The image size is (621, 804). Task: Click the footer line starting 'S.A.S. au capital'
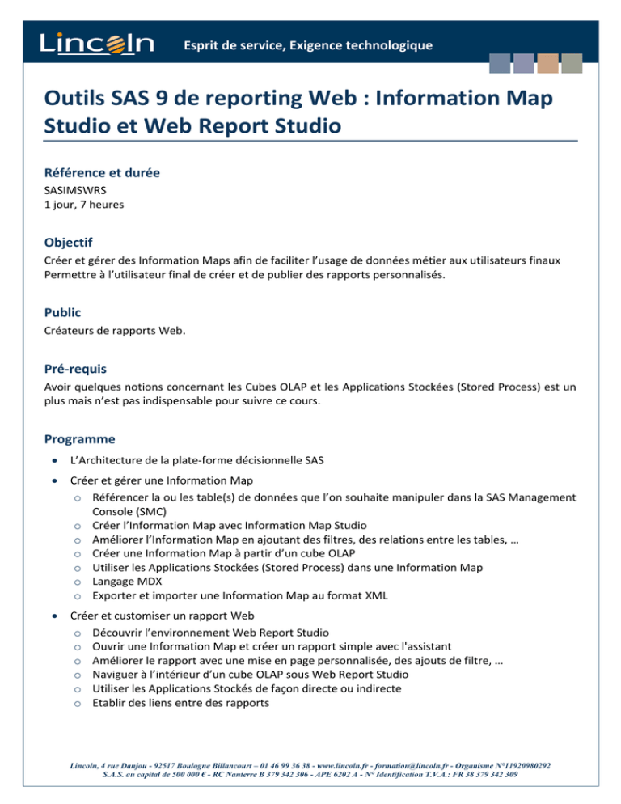[310, 774]
